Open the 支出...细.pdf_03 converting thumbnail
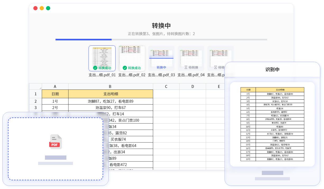The width and height of the screenshot is (324, 189). [161, 55]
